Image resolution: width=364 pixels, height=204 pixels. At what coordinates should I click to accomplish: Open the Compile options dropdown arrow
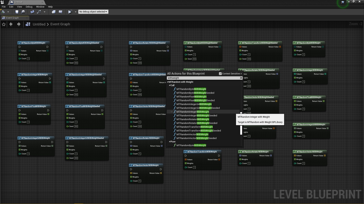(8, 12)
